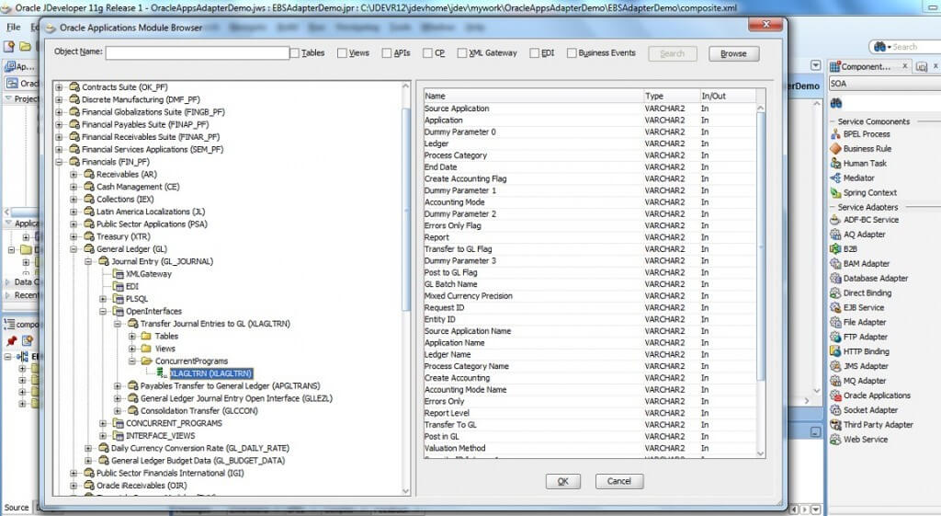Viewport: 941px width, 516px height.
Task: Click the Object Name input field
Action: click(x=197, y=53)
